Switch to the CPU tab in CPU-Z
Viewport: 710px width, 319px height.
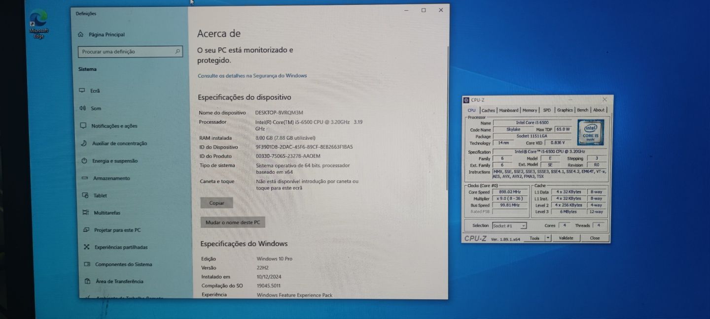point(472,110)
